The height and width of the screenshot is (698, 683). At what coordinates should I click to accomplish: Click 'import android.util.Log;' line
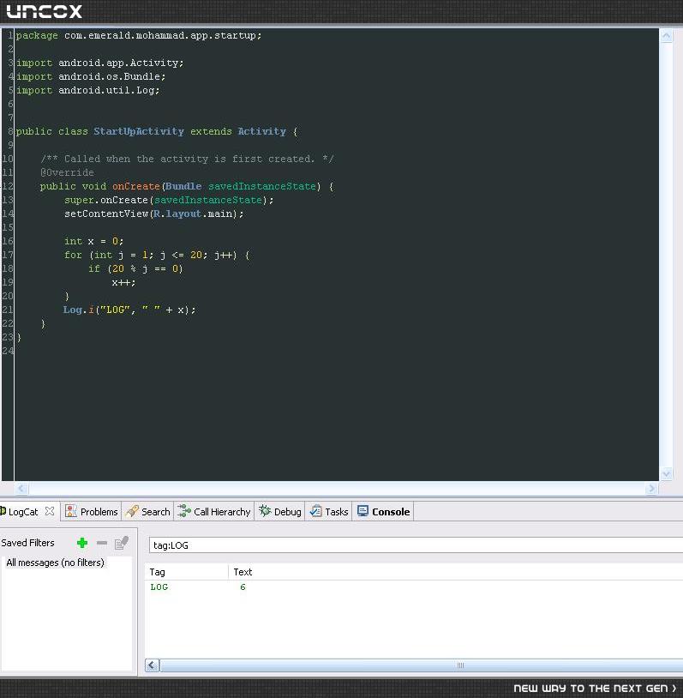coord(87,90)
